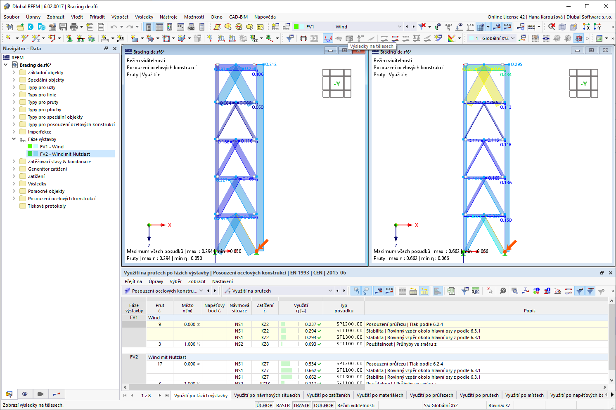Click the 'Prut č.' column header
Image resolution: width=616 pixels, height=410 pixels.
pos(160,308)
